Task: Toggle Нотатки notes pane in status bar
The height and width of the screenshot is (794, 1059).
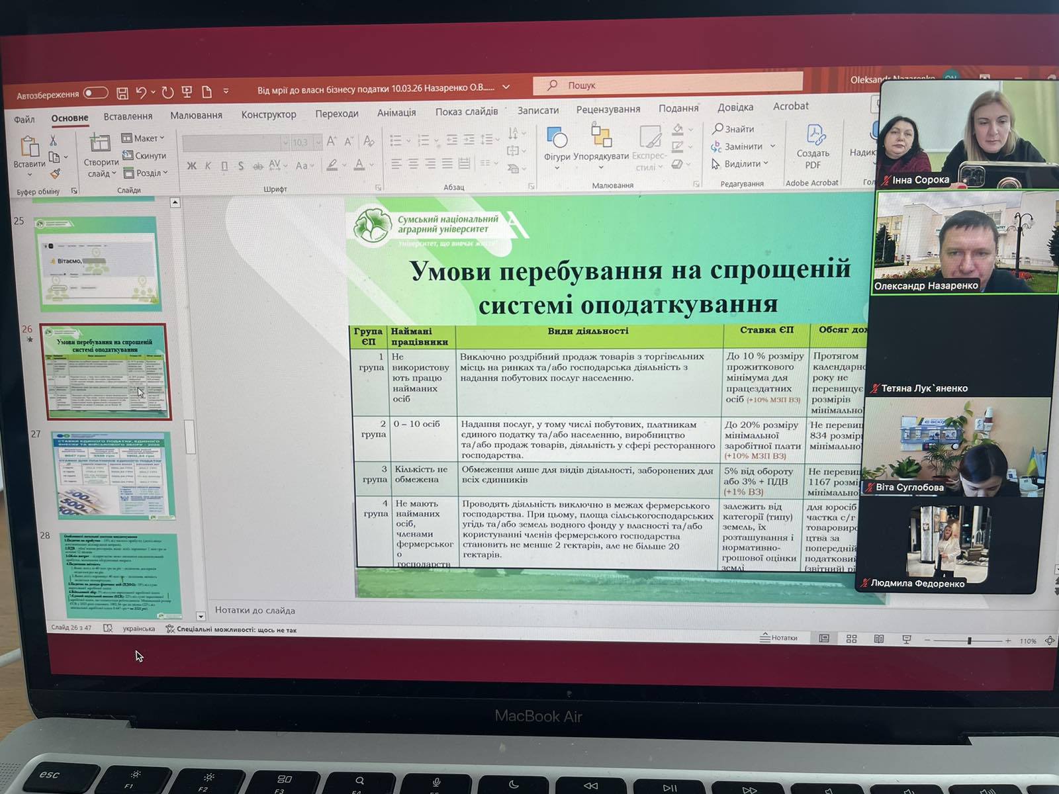Action: (779, 638)
